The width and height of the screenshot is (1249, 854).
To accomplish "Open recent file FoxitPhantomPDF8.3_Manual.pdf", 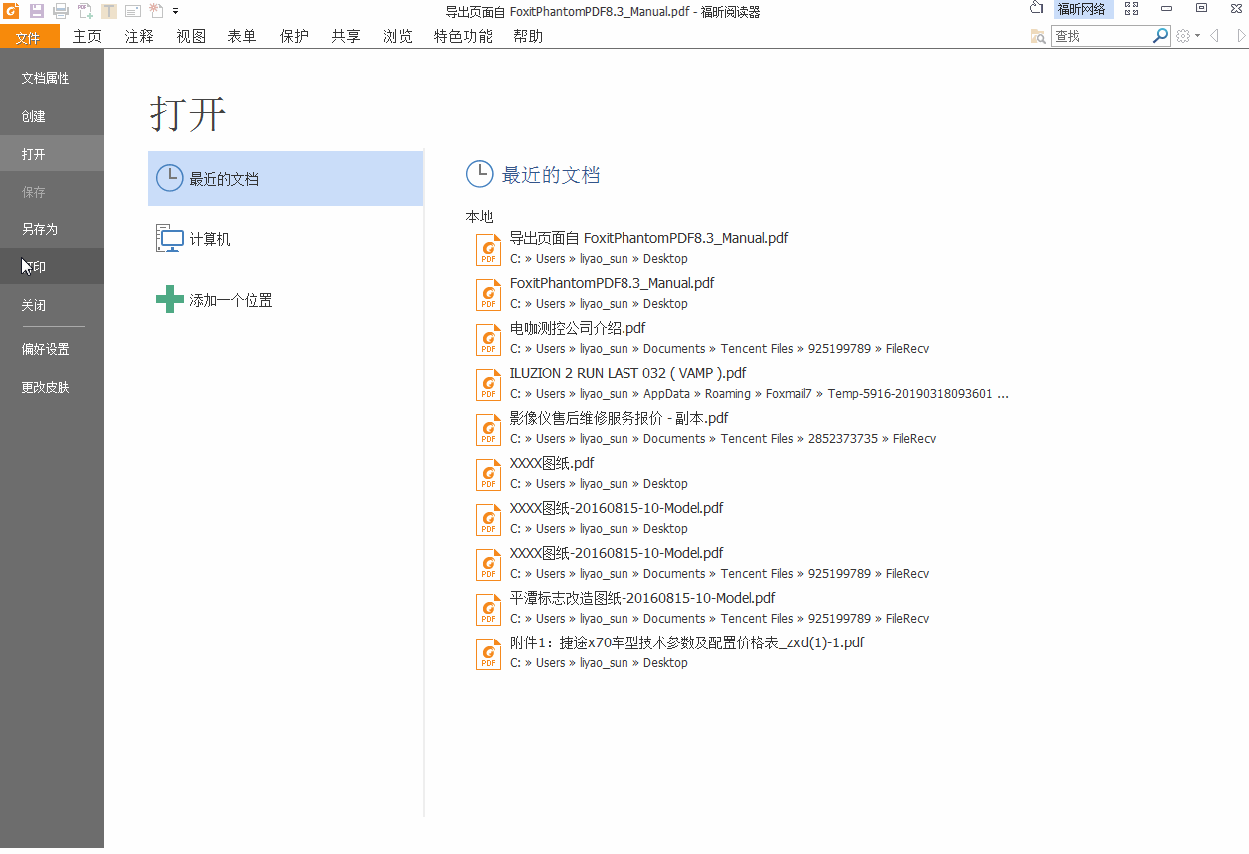I will click(x=612, y=283).
